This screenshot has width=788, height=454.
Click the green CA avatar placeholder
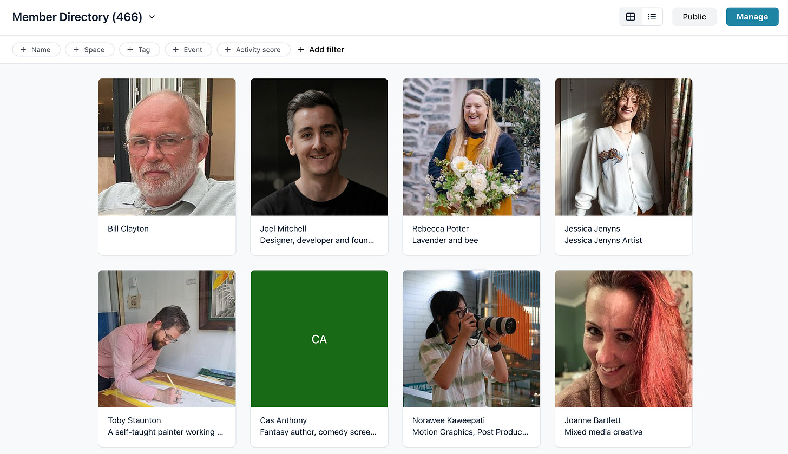pyautogui.click(x=319, y=339)
